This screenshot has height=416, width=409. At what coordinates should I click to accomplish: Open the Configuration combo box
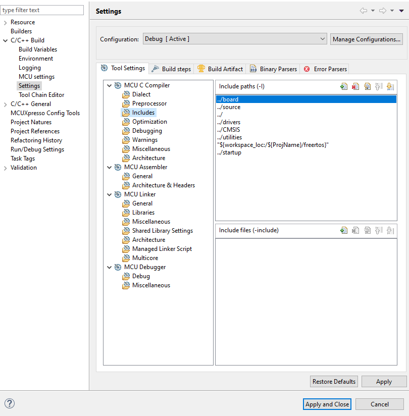(x=235, y=39)
